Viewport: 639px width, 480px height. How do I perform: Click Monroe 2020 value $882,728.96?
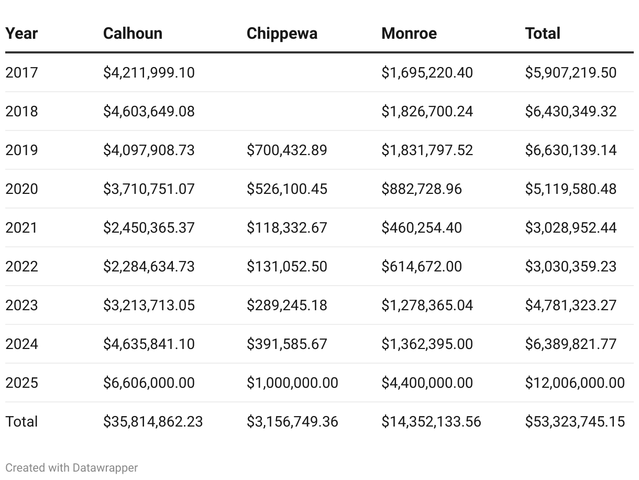click(x=422, y=189)
